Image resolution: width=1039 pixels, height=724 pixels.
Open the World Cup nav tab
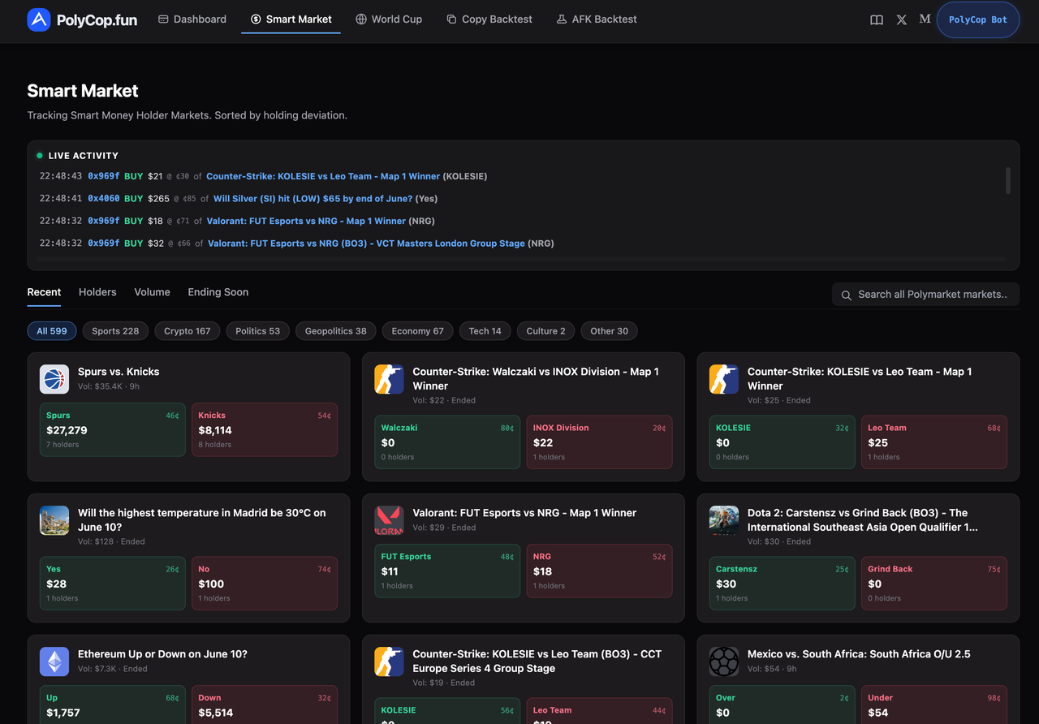tap(389, 19)
